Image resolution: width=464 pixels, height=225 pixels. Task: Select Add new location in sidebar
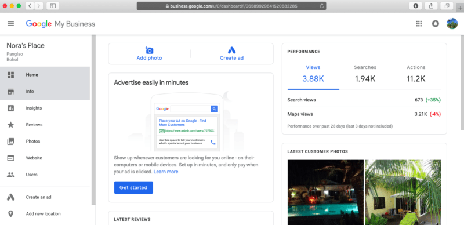[x=45, y=214]
